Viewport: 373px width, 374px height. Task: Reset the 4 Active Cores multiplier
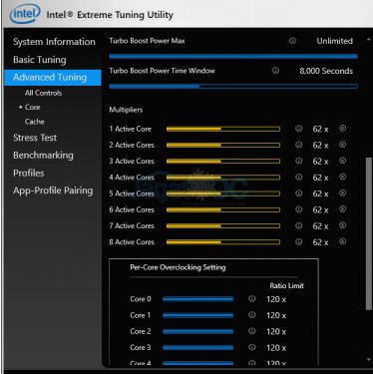point(342,177)
